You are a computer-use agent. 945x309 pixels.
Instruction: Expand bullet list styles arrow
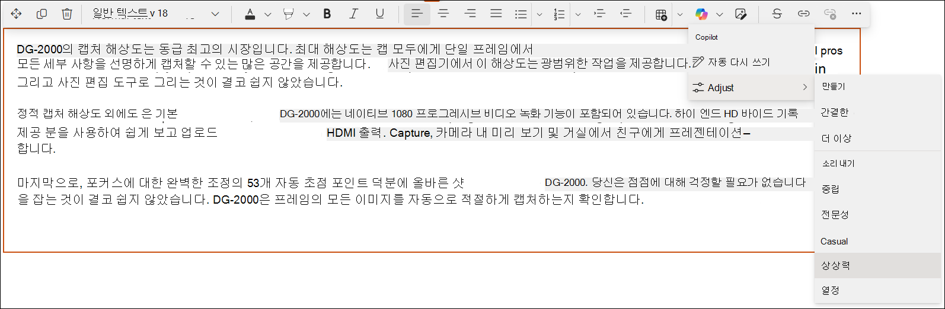[x=539, y=14]
